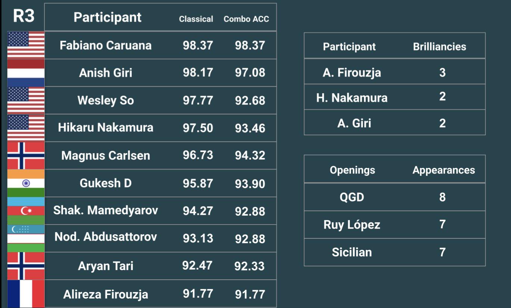Select the French flag beside Alireza Firouzja

click(x=26, y=293)
